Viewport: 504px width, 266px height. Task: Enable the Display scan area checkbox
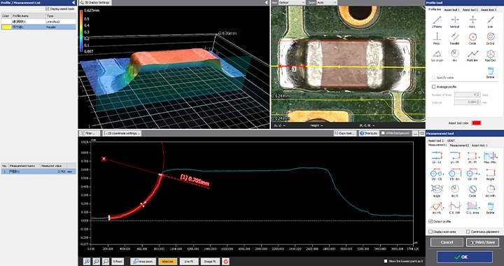[430, 232]
